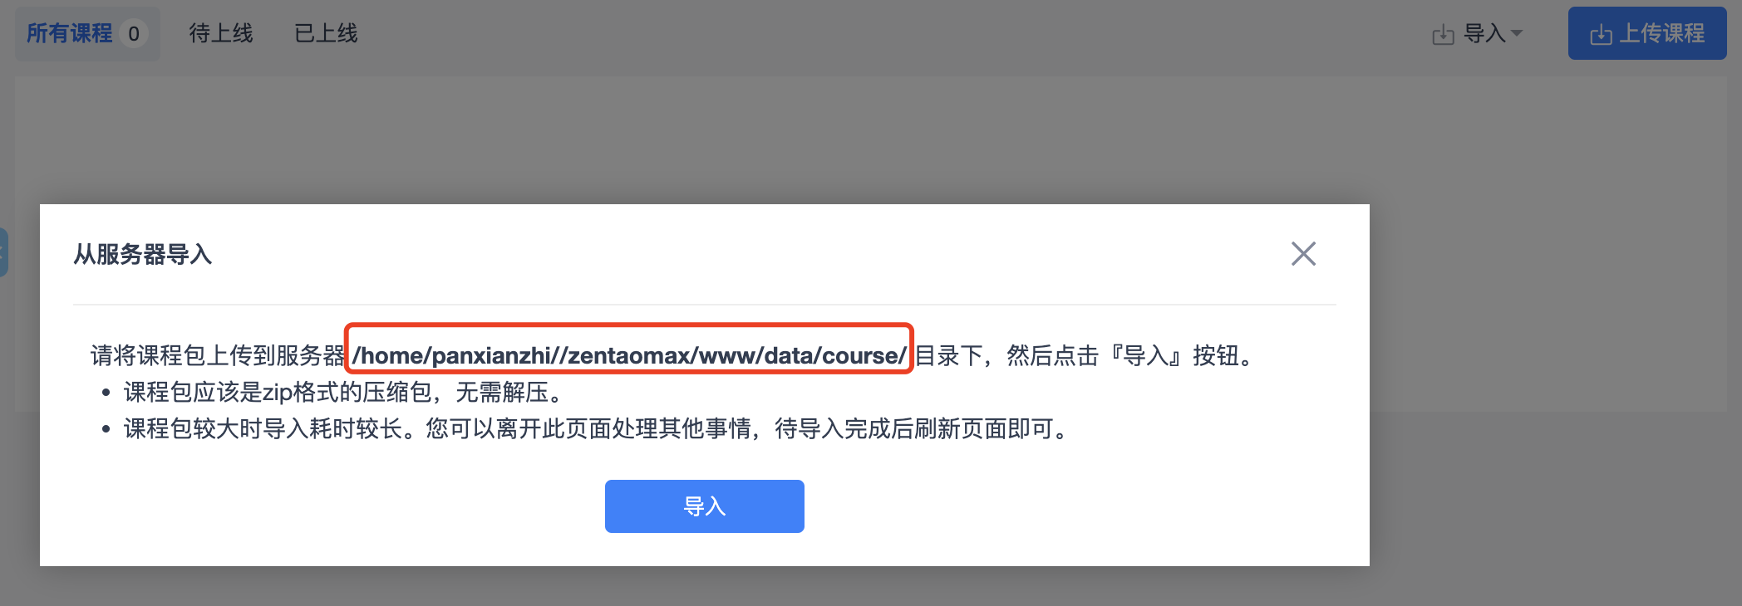Click the course count badge showing 0
The height and width of the screenshot is (606, 1742).
[134, 34]
